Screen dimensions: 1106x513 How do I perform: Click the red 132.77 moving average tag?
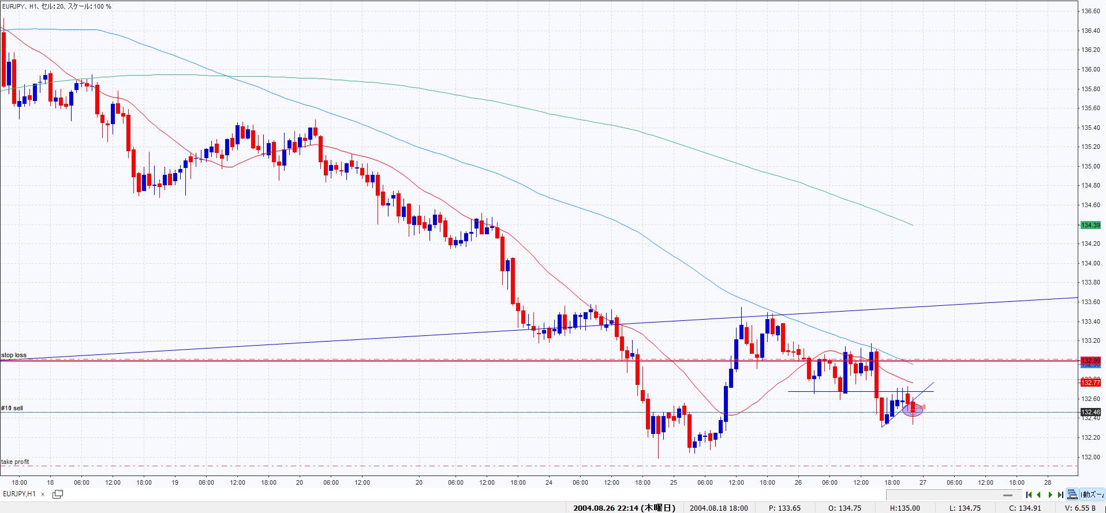point(1090,383)
